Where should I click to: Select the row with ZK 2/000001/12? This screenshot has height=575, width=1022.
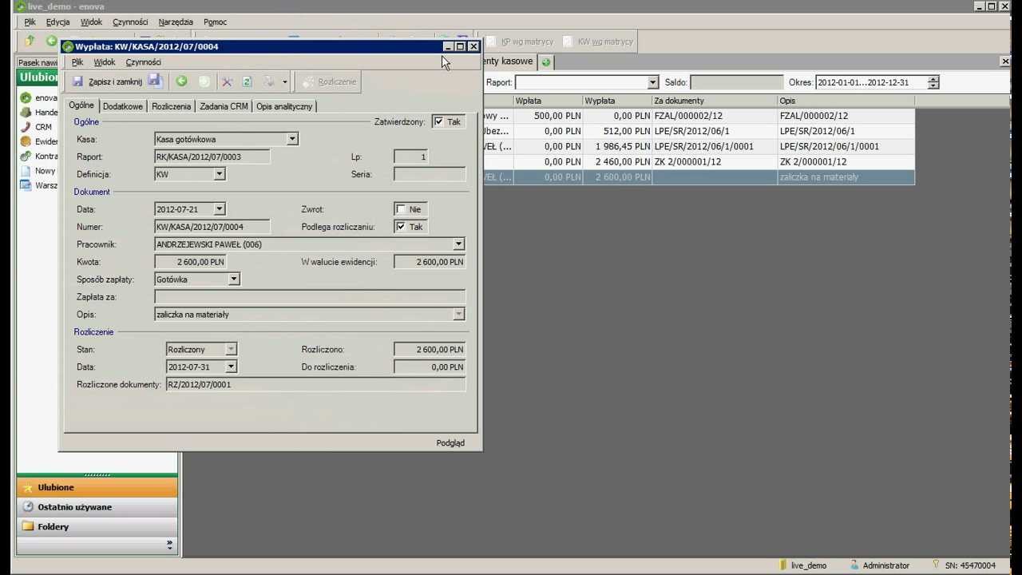click(699, 161)
